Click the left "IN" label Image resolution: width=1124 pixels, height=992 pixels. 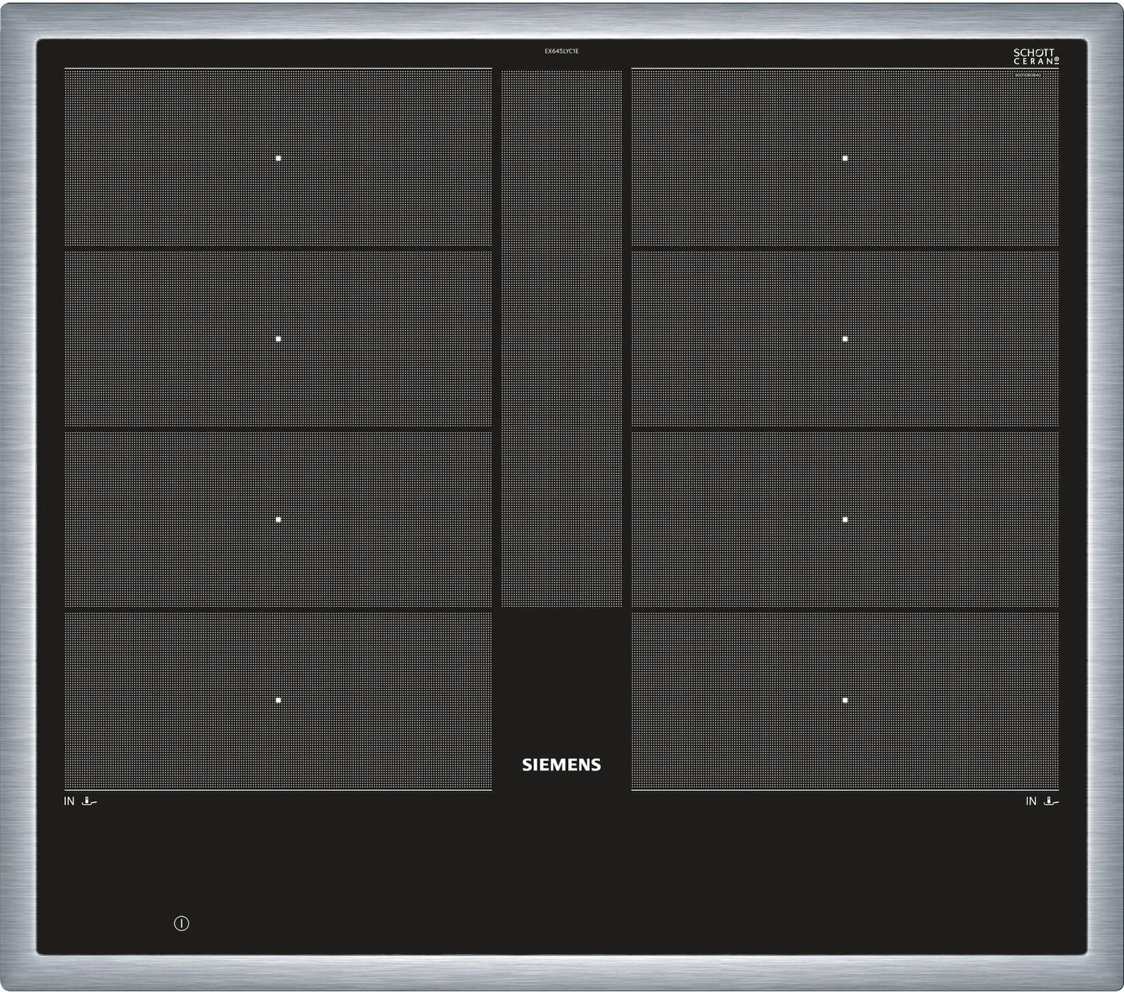[69, 801]
